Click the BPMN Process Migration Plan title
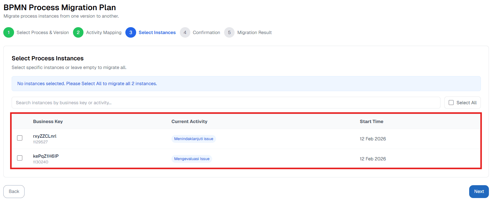This screenshot has height=204, width=494. [x=60, y=7]
